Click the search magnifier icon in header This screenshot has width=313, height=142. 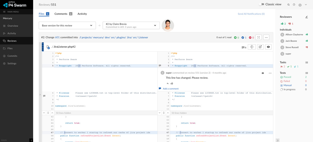point(288,5)
